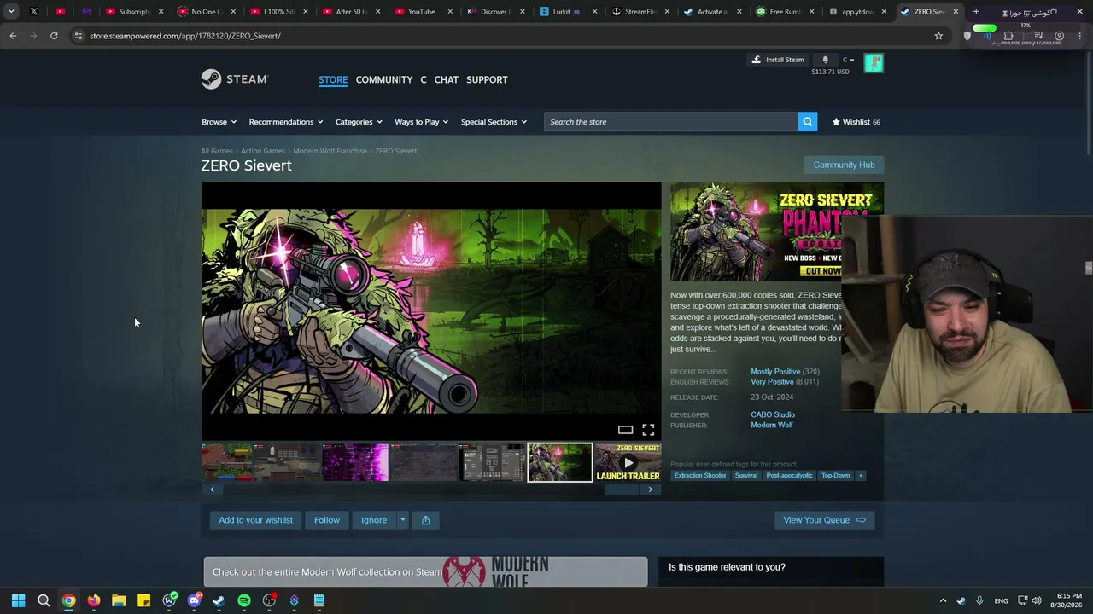The height and width of the screenshot is (614, 1093).
Task: Click Add to your wishlist button
Action: click(x=255, y=520)
